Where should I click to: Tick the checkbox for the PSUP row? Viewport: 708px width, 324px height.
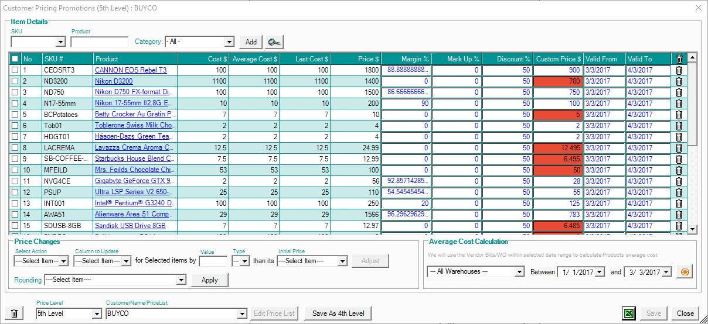point(15,192)
